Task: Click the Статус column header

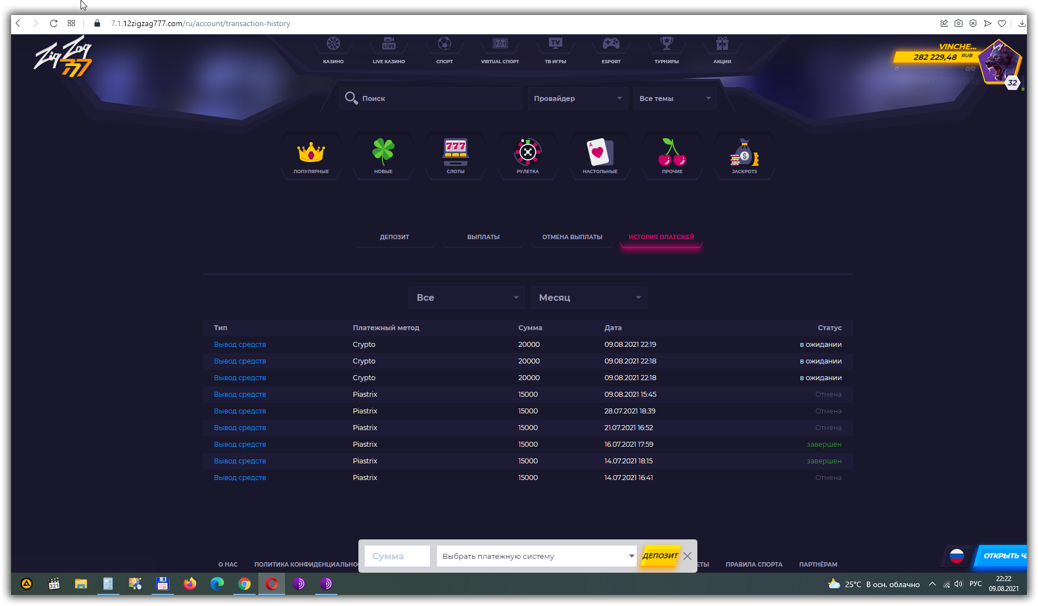Action: click(830, 328)
